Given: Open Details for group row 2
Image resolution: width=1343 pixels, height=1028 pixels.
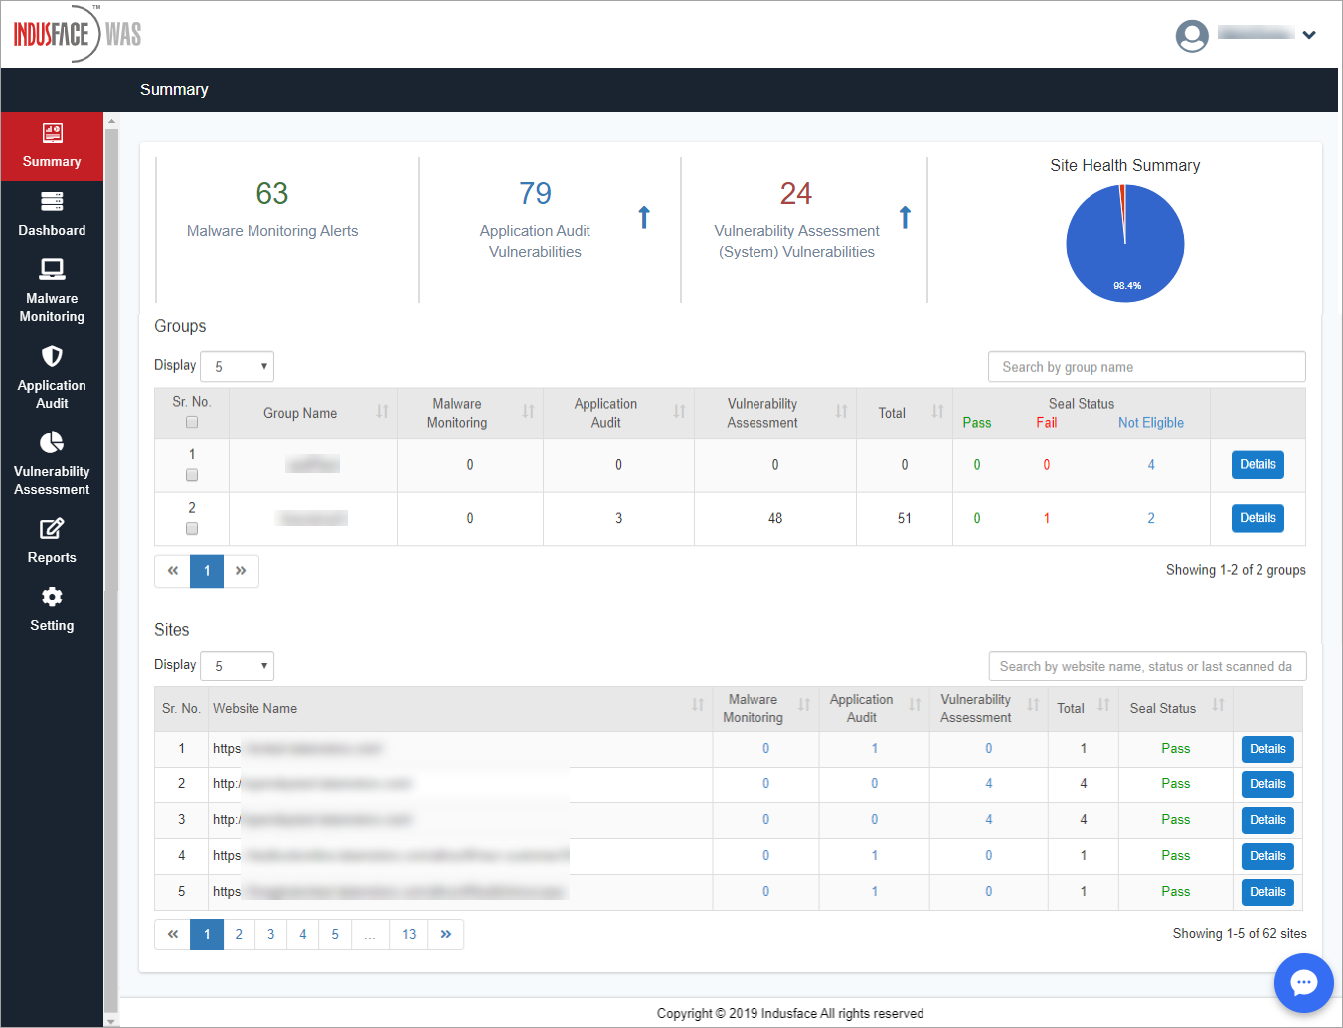Looking at the screenshot, I should pos(1258,518).
